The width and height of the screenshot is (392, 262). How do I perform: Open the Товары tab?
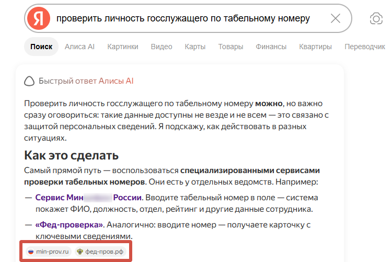click(230, 47)
